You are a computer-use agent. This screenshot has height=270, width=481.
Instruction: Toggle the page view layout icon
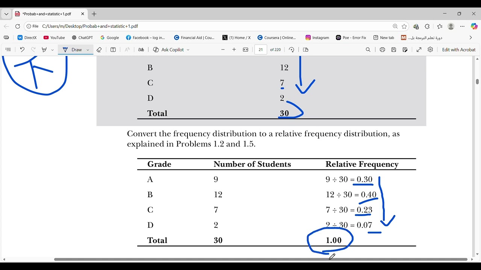pyautogui.click(x=306, y=49)
